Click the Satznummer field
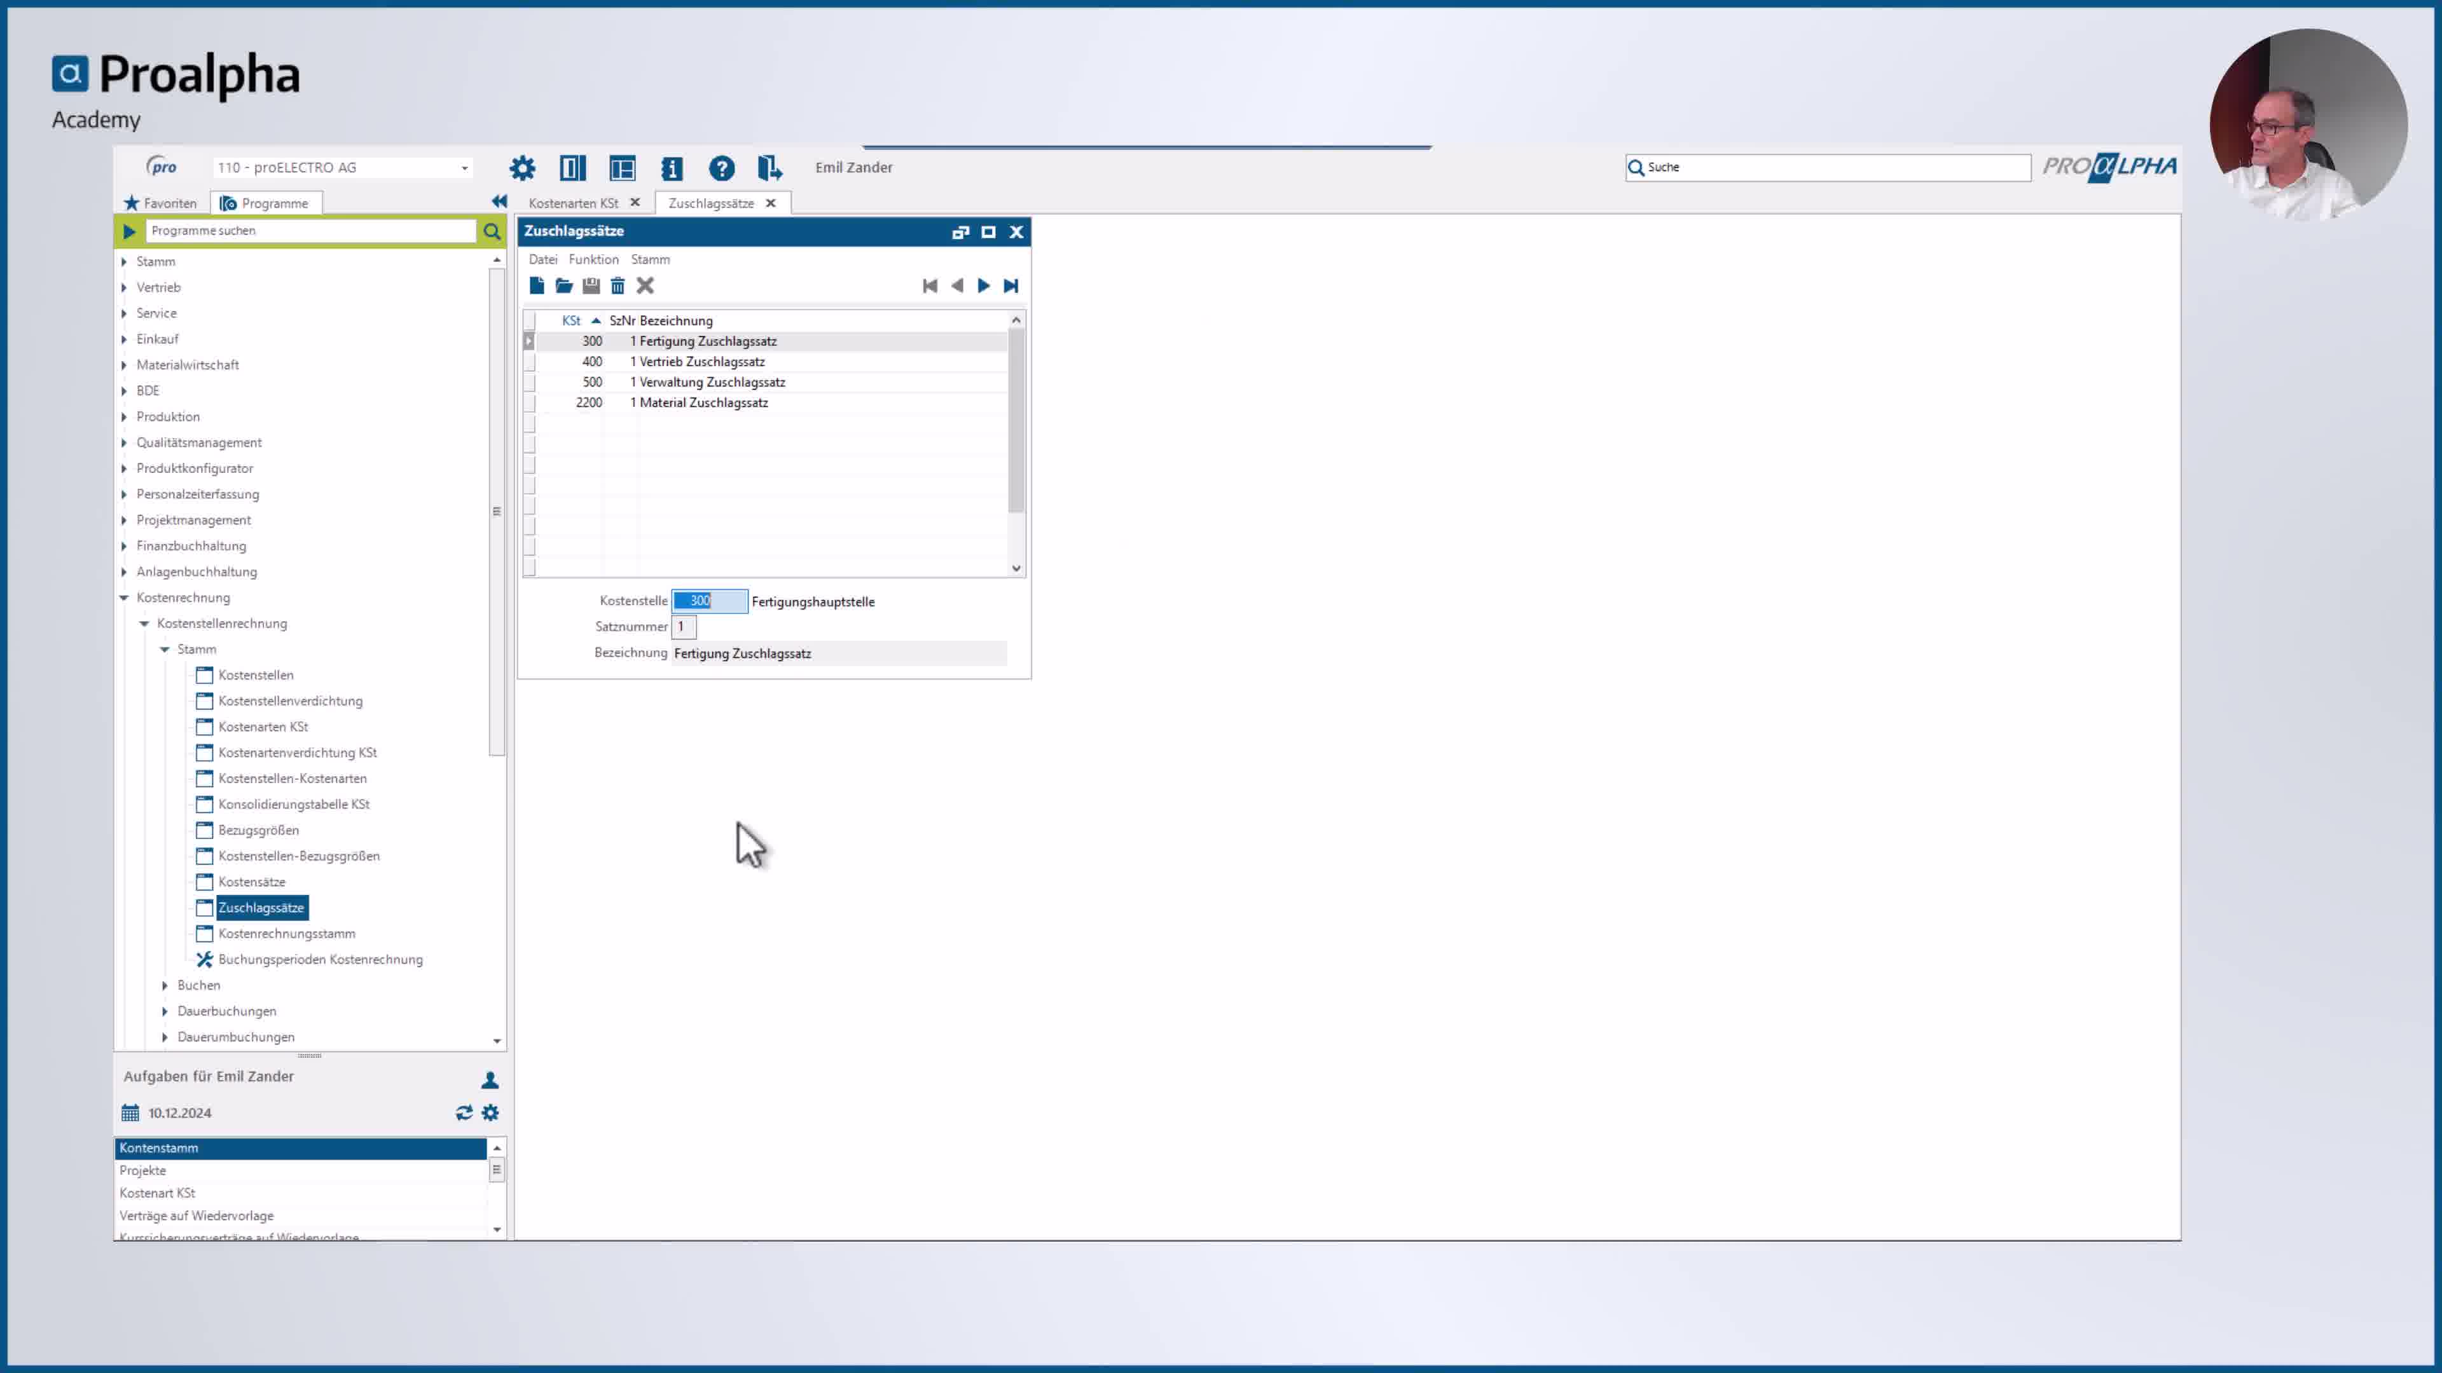The width and height of the screenshot is (2442, 1373). coord(682,626)
